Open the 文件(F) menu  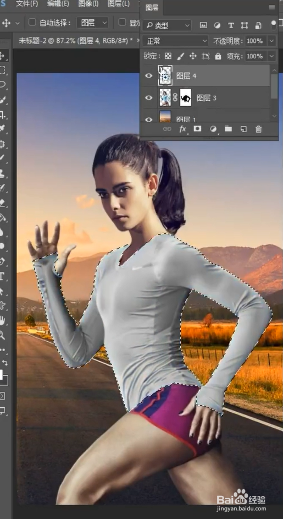(27, 4)
